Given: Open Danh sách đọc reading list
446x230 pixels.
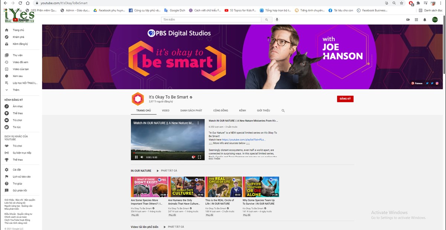Looking at the screenshot, I should [x=430, y=10].
